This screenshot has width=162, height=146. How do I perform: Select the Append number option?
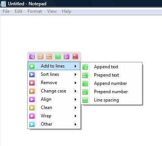[x=111, y=83]
